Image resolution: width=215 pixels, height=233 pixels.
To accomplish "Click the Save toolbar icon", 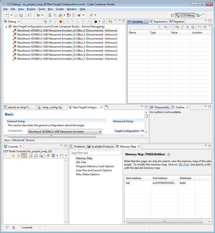I will click(16, 15).
